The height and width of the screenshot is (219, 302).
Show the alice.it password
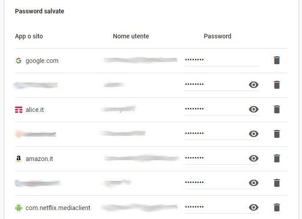(254, 109)
